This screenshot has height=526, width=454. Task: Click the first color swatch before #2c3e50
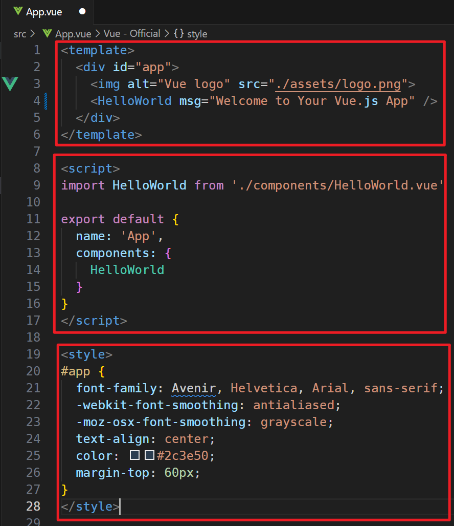[x=134, y=455]
